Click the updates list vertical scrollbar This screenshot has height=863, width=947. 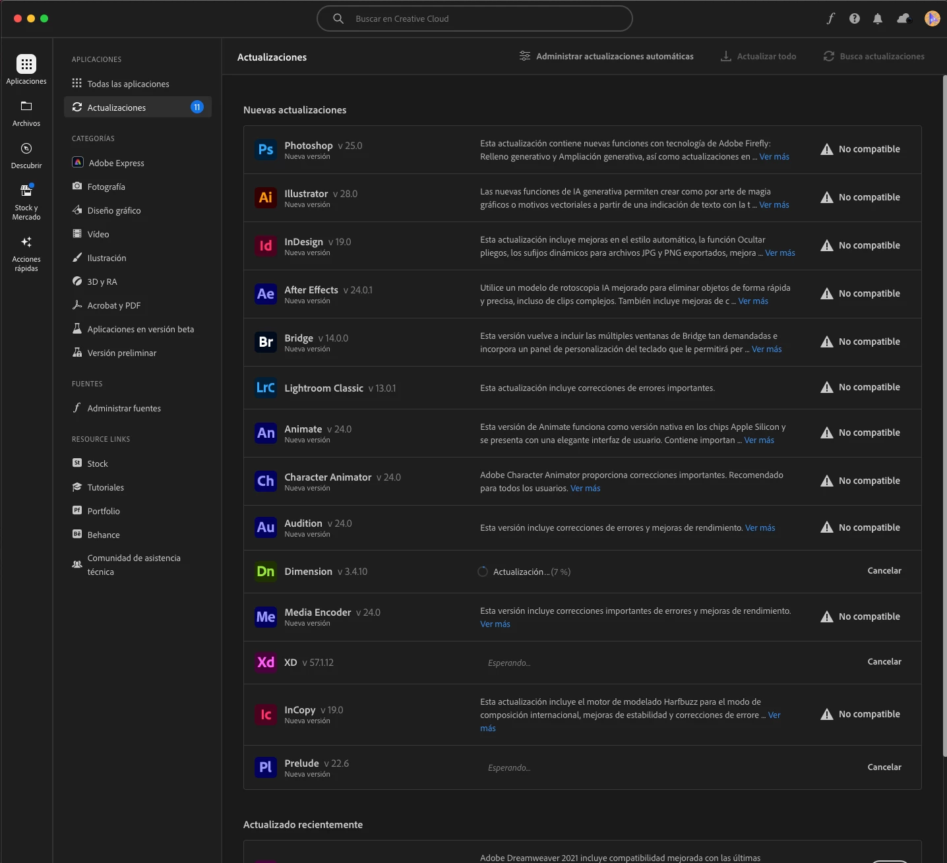[x=944, y=415]
